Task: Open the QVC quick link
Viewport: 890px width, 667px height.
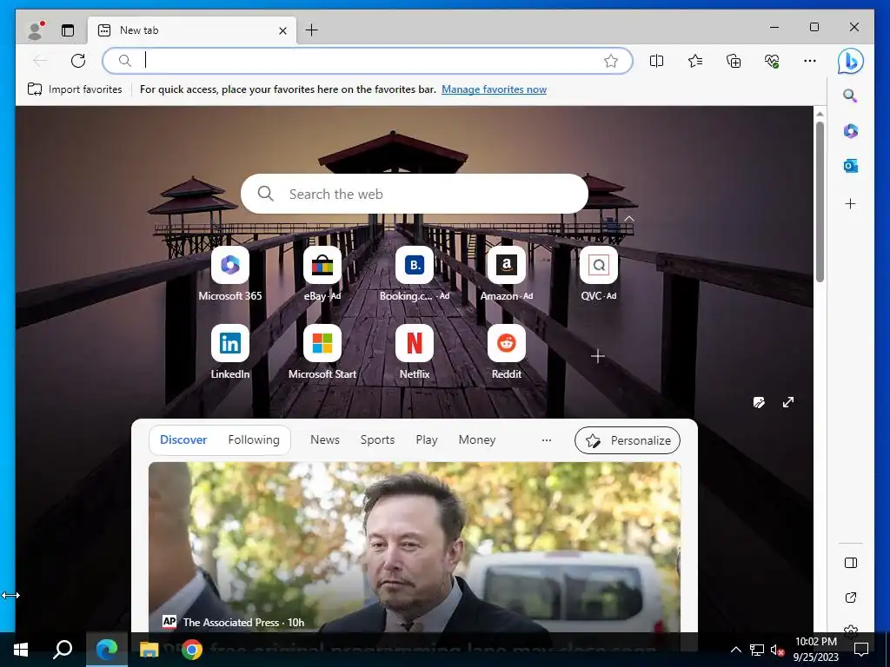Action: [x=598, y=274]
